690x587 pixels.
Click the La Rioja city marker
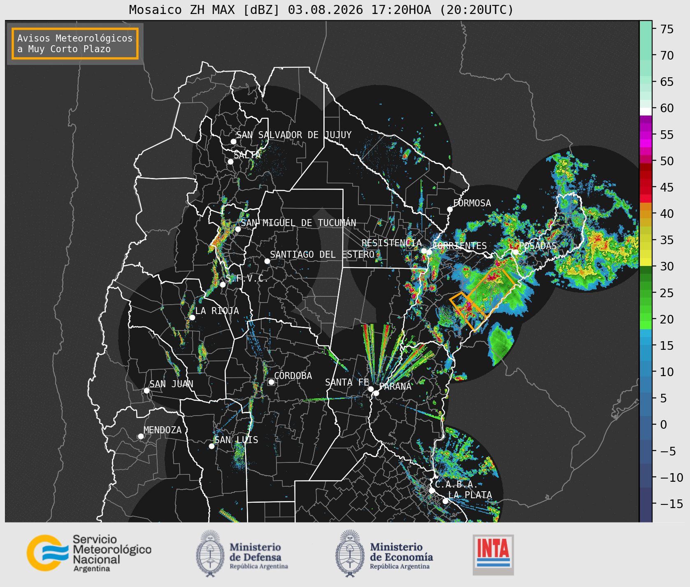192,317
